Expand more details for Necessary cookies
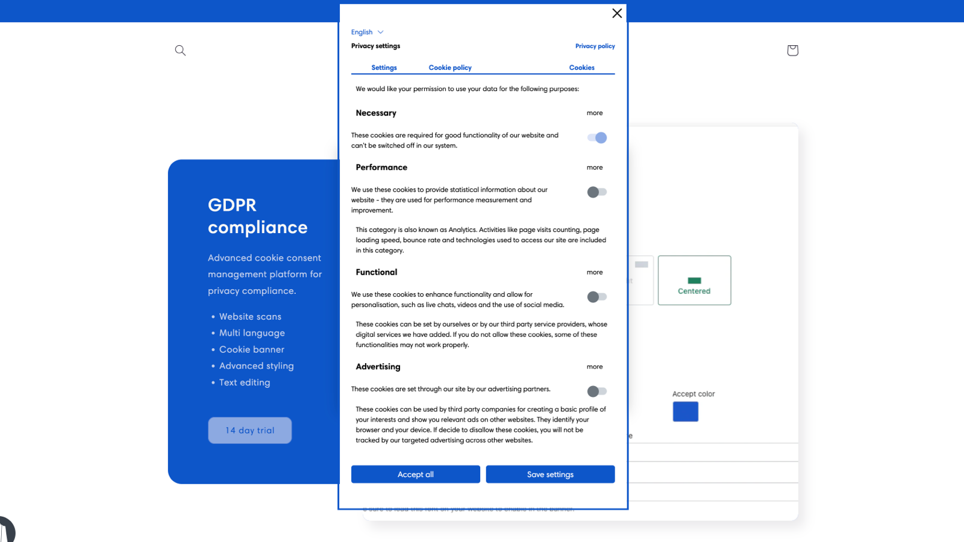 coord(595,113)
